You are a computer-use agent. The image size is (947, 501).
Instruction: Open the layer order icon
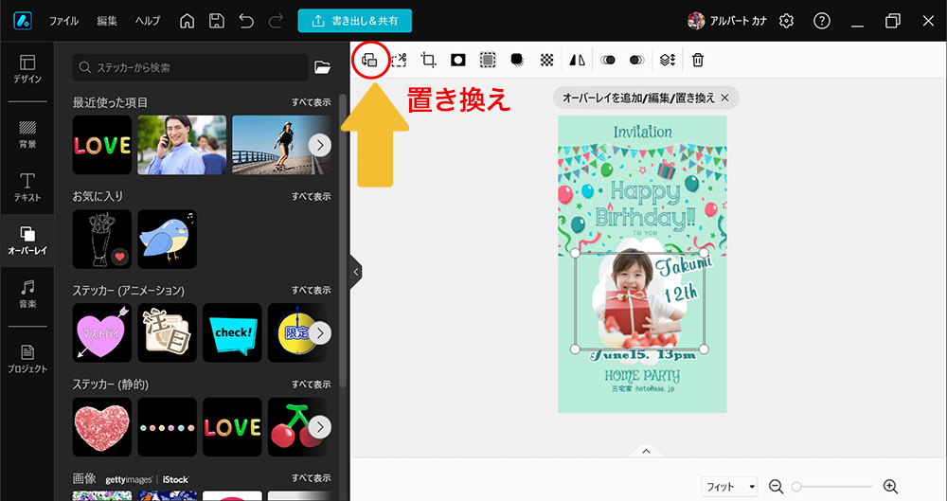pyautogui.click(x=668, y=60)
